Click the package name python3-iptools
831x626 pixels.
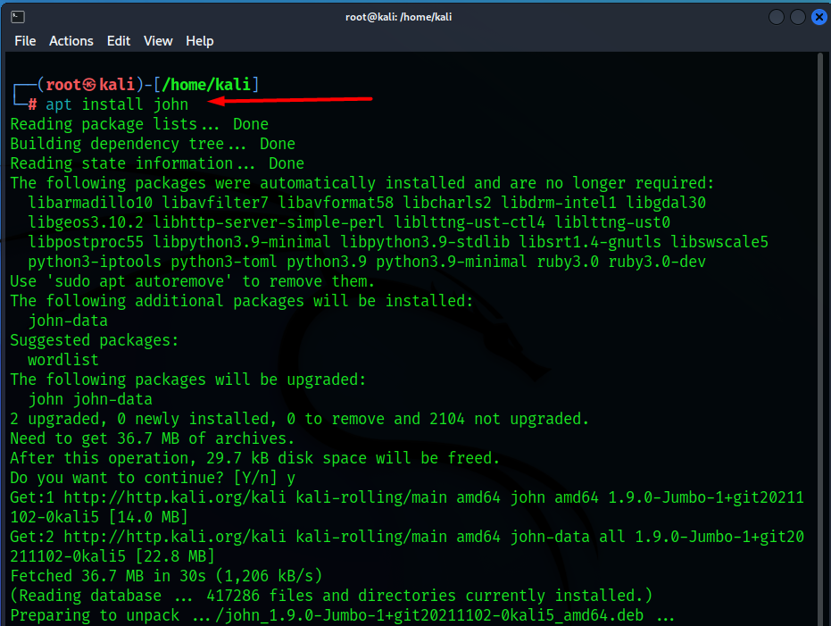(x=95, y=262)
